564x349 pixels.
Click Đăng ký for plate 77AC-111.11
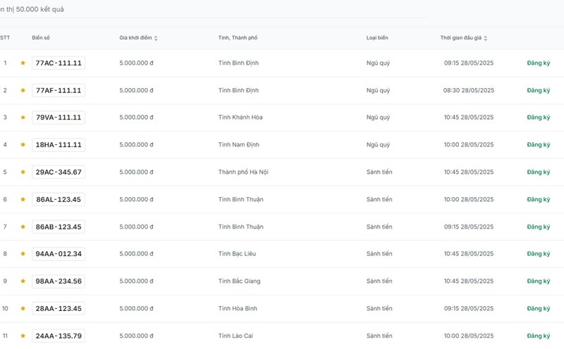[538, 63]
